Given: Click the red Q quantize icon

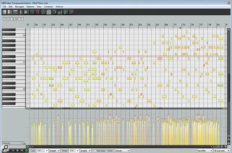Looking at the screenshot, I should point(37,12).
